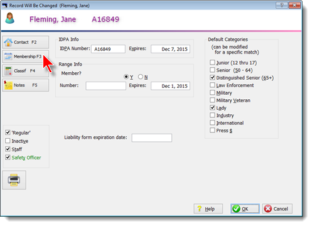Click the member avatar icon
Image resolution: width=312 pixels, height=226 pixels.
[x=10, y=18]
